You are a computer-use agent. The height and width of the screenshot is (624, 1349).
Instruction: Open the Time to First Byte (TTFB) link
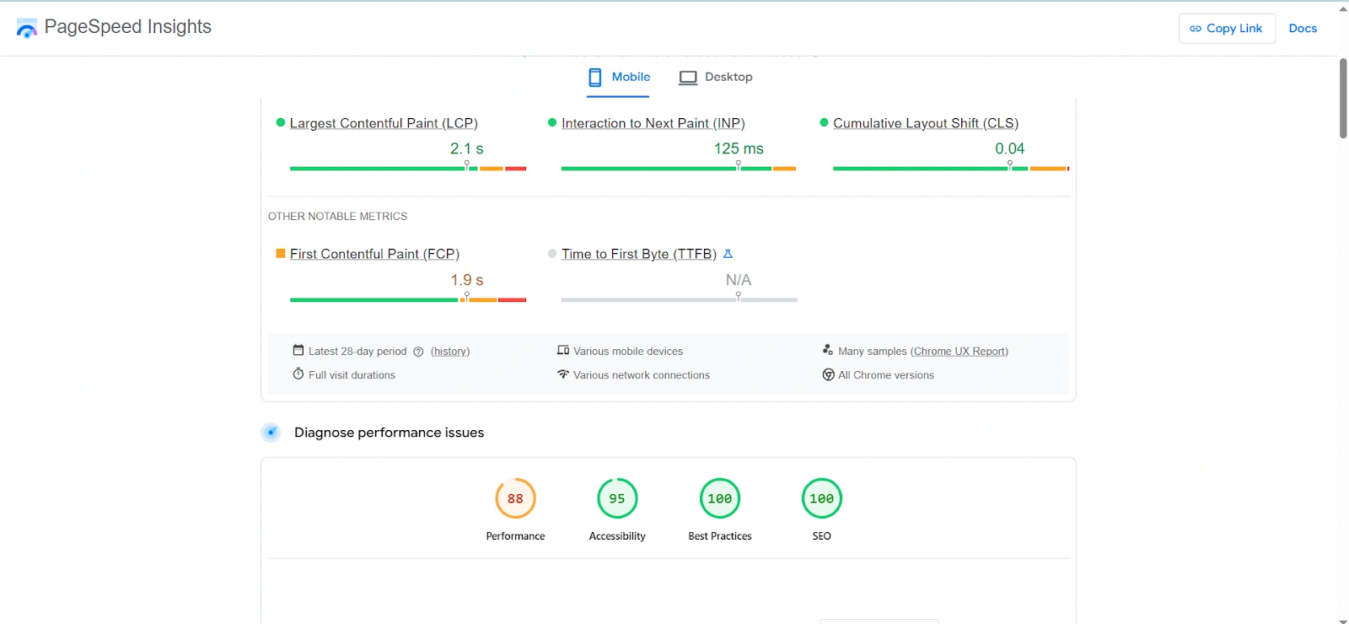click(638, 254)
